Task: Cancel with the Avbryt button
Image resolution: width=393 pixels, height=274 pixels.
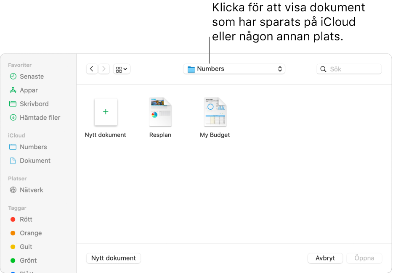Action: 325,258
